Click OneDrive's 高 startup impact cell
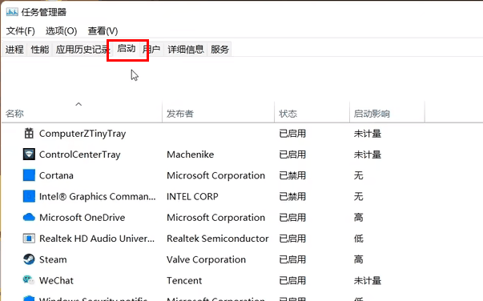The image size is (483, 301). pos(359,218)
